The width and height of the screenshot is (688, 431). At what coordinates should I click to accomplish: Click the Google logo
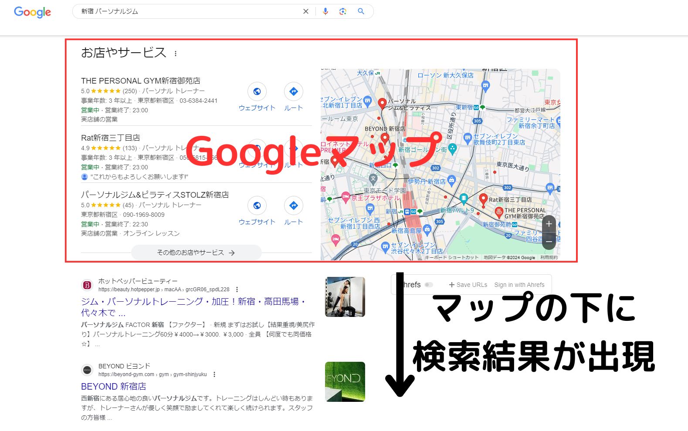click(32, 12)
